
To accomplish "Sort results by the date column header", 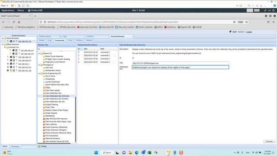I will tap(90, 49).
